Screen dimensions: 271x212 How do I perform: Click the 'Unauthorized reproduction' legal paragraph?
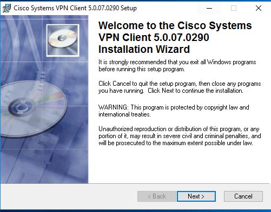[180, 136]
